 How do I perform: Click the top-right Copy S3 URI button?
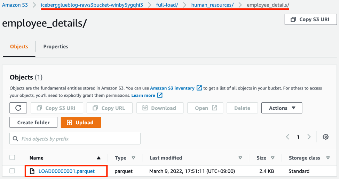point(310,20)
